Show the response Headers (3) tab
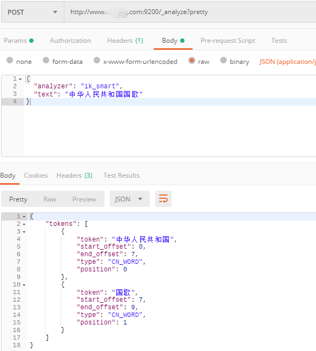 coord(74,175)
